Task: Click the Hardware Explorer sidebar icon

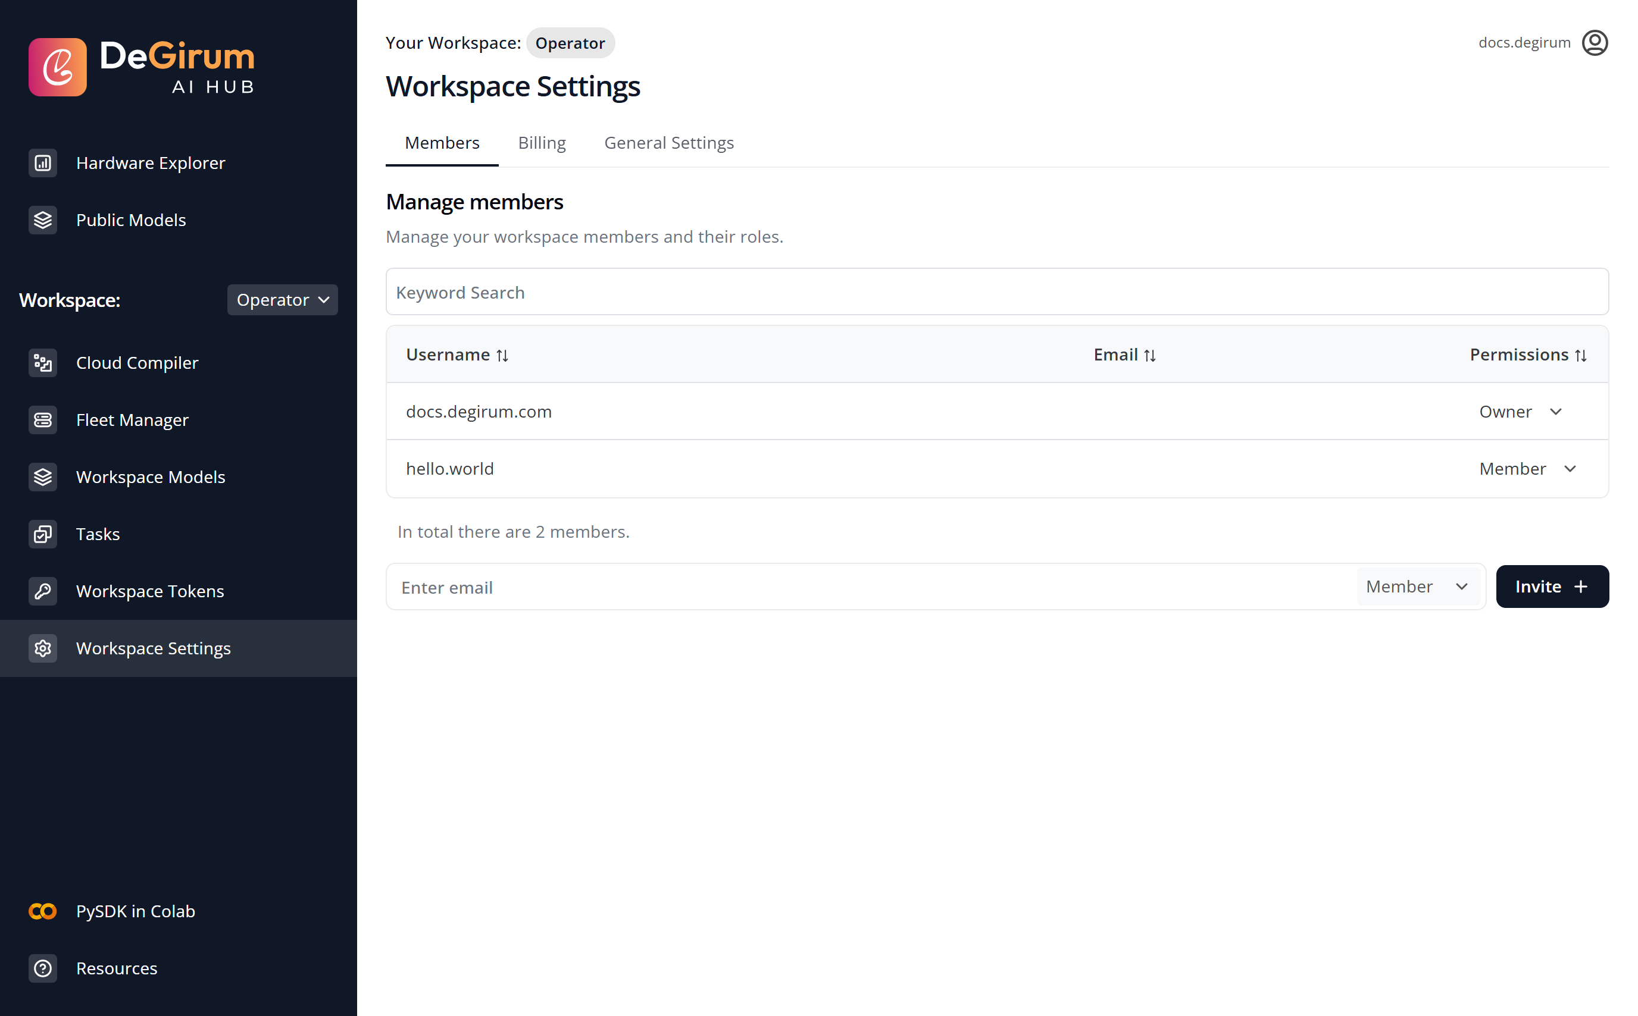Action: click(x=42, y=163)
